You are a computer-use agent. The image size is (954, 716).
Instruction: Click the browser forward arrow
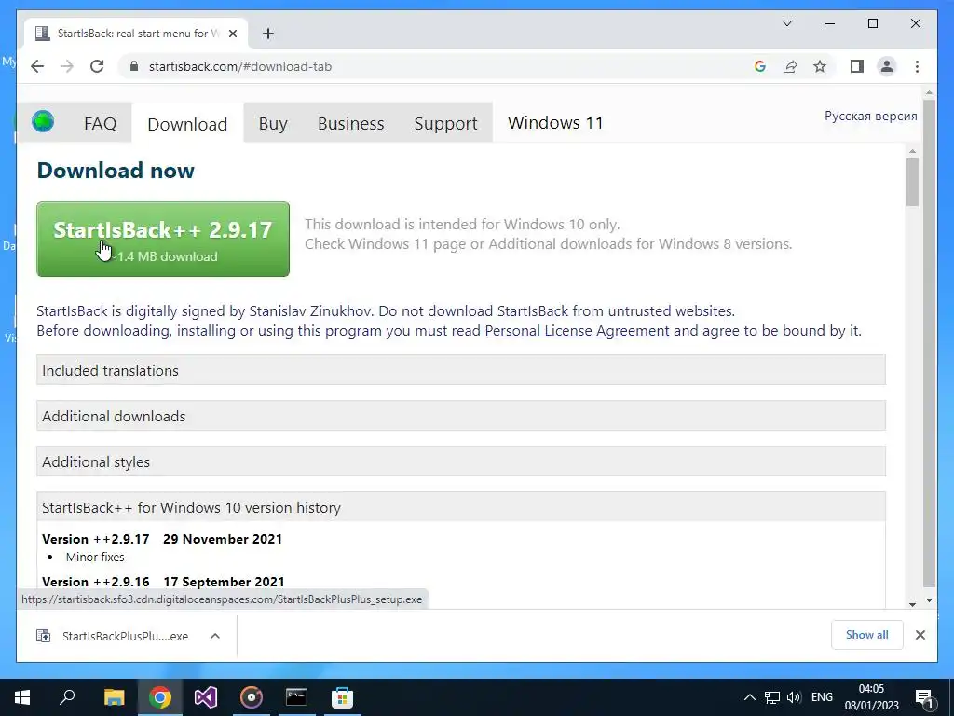67,66
